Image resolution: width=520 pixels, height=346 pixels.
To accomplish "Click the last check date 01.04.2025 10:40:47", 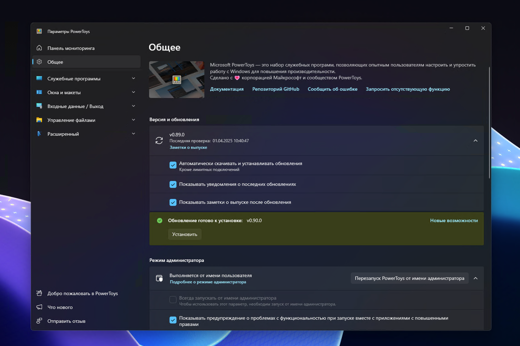I will pos(231,141).
